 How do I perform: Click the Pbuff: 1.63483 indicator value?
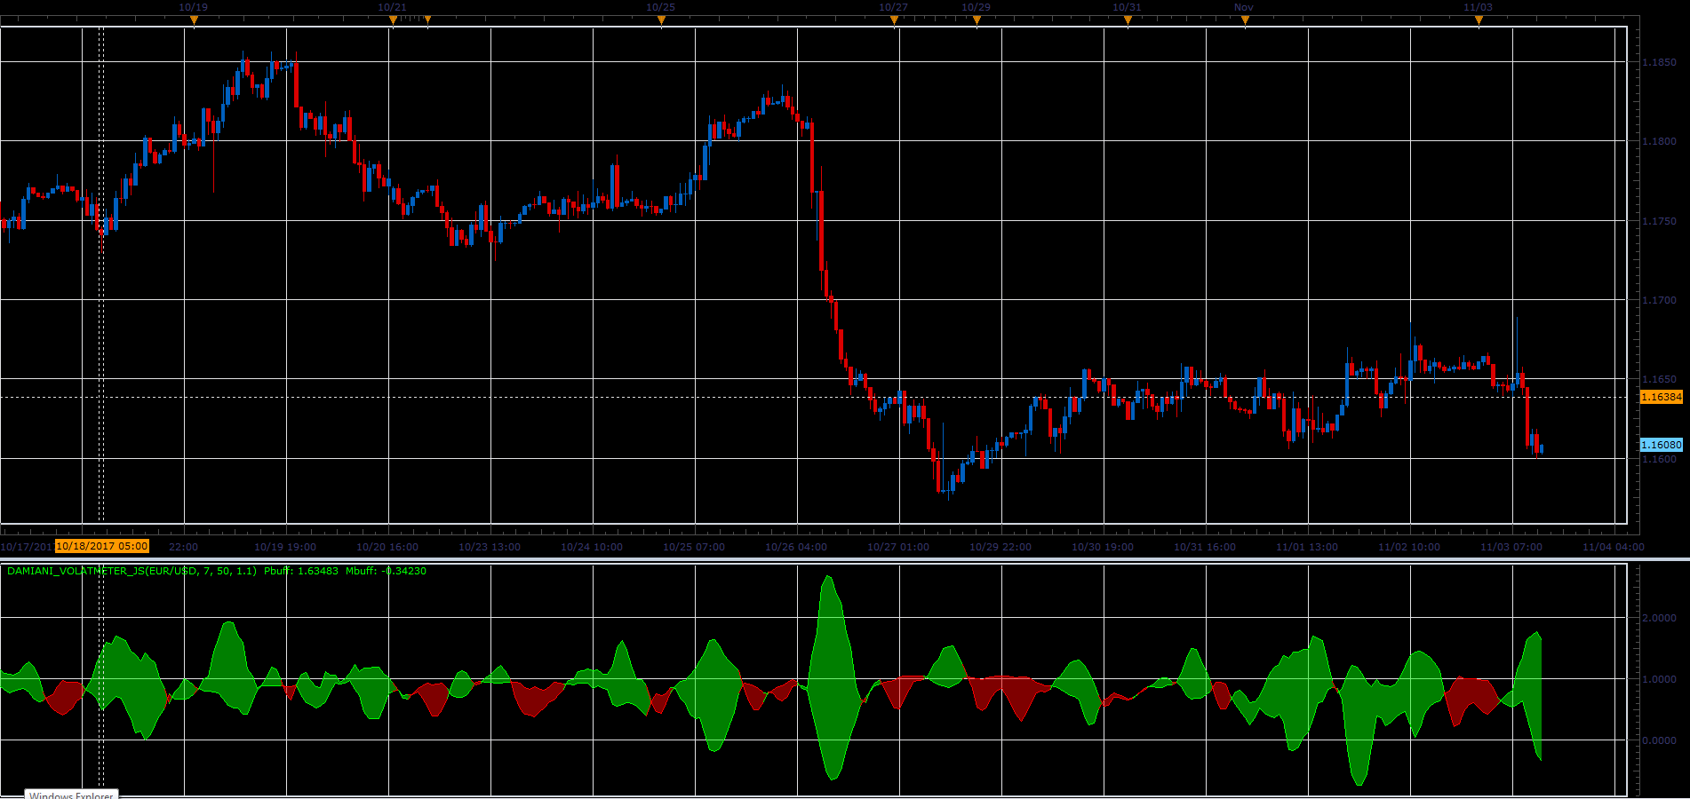301,571
